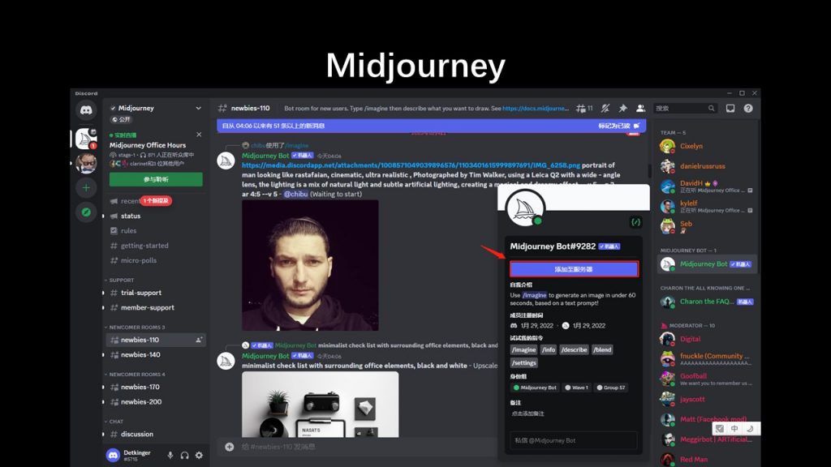Click blue add to server button
The width and height of the screenshot is (831, 467).
[x=574, y=269]
